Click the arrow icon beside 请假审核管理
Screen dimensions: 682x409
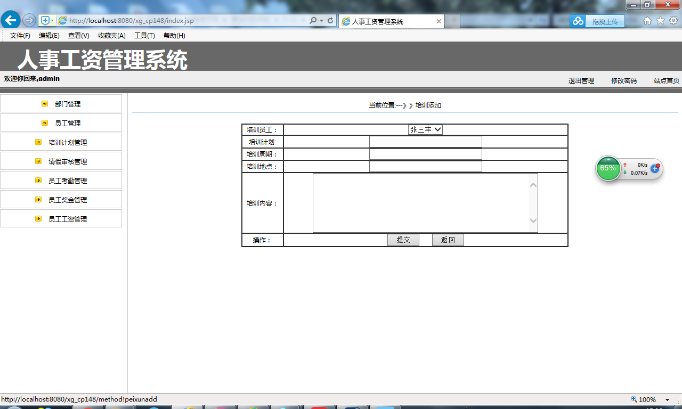click(x=38, y=161)
